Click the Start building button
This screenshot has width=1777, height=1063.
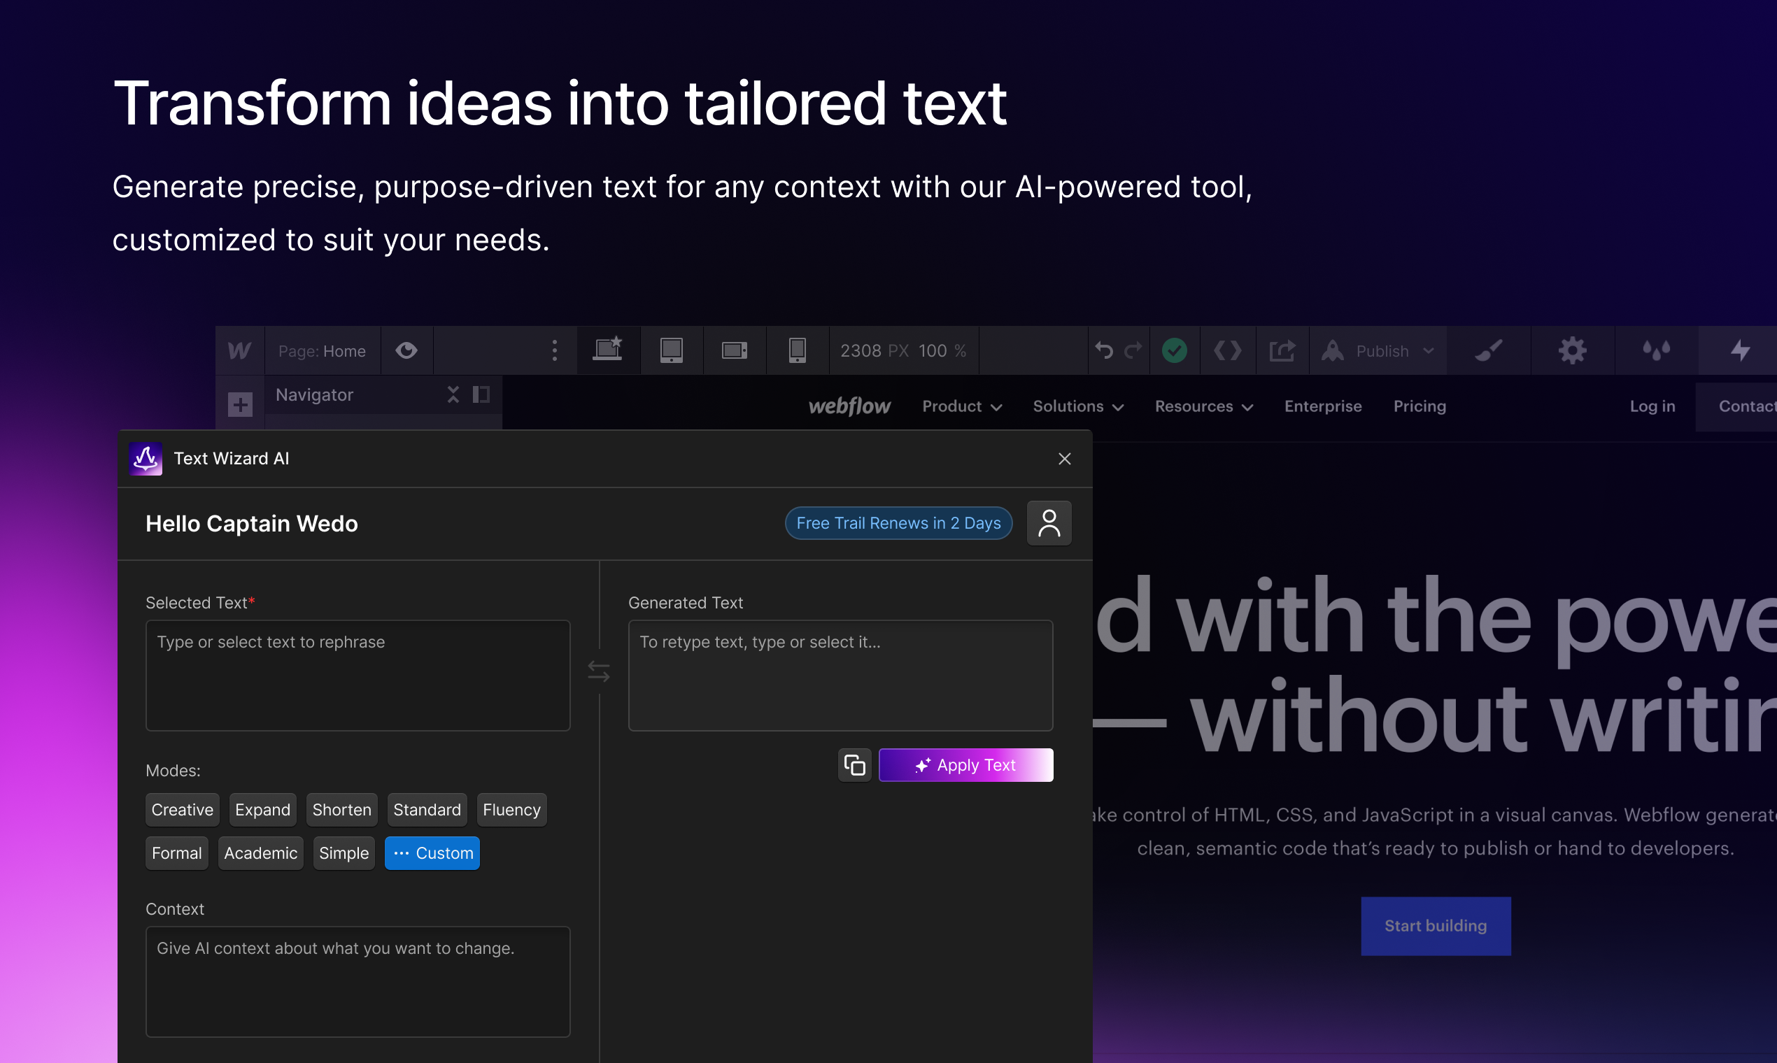(x=1435, y=925)
